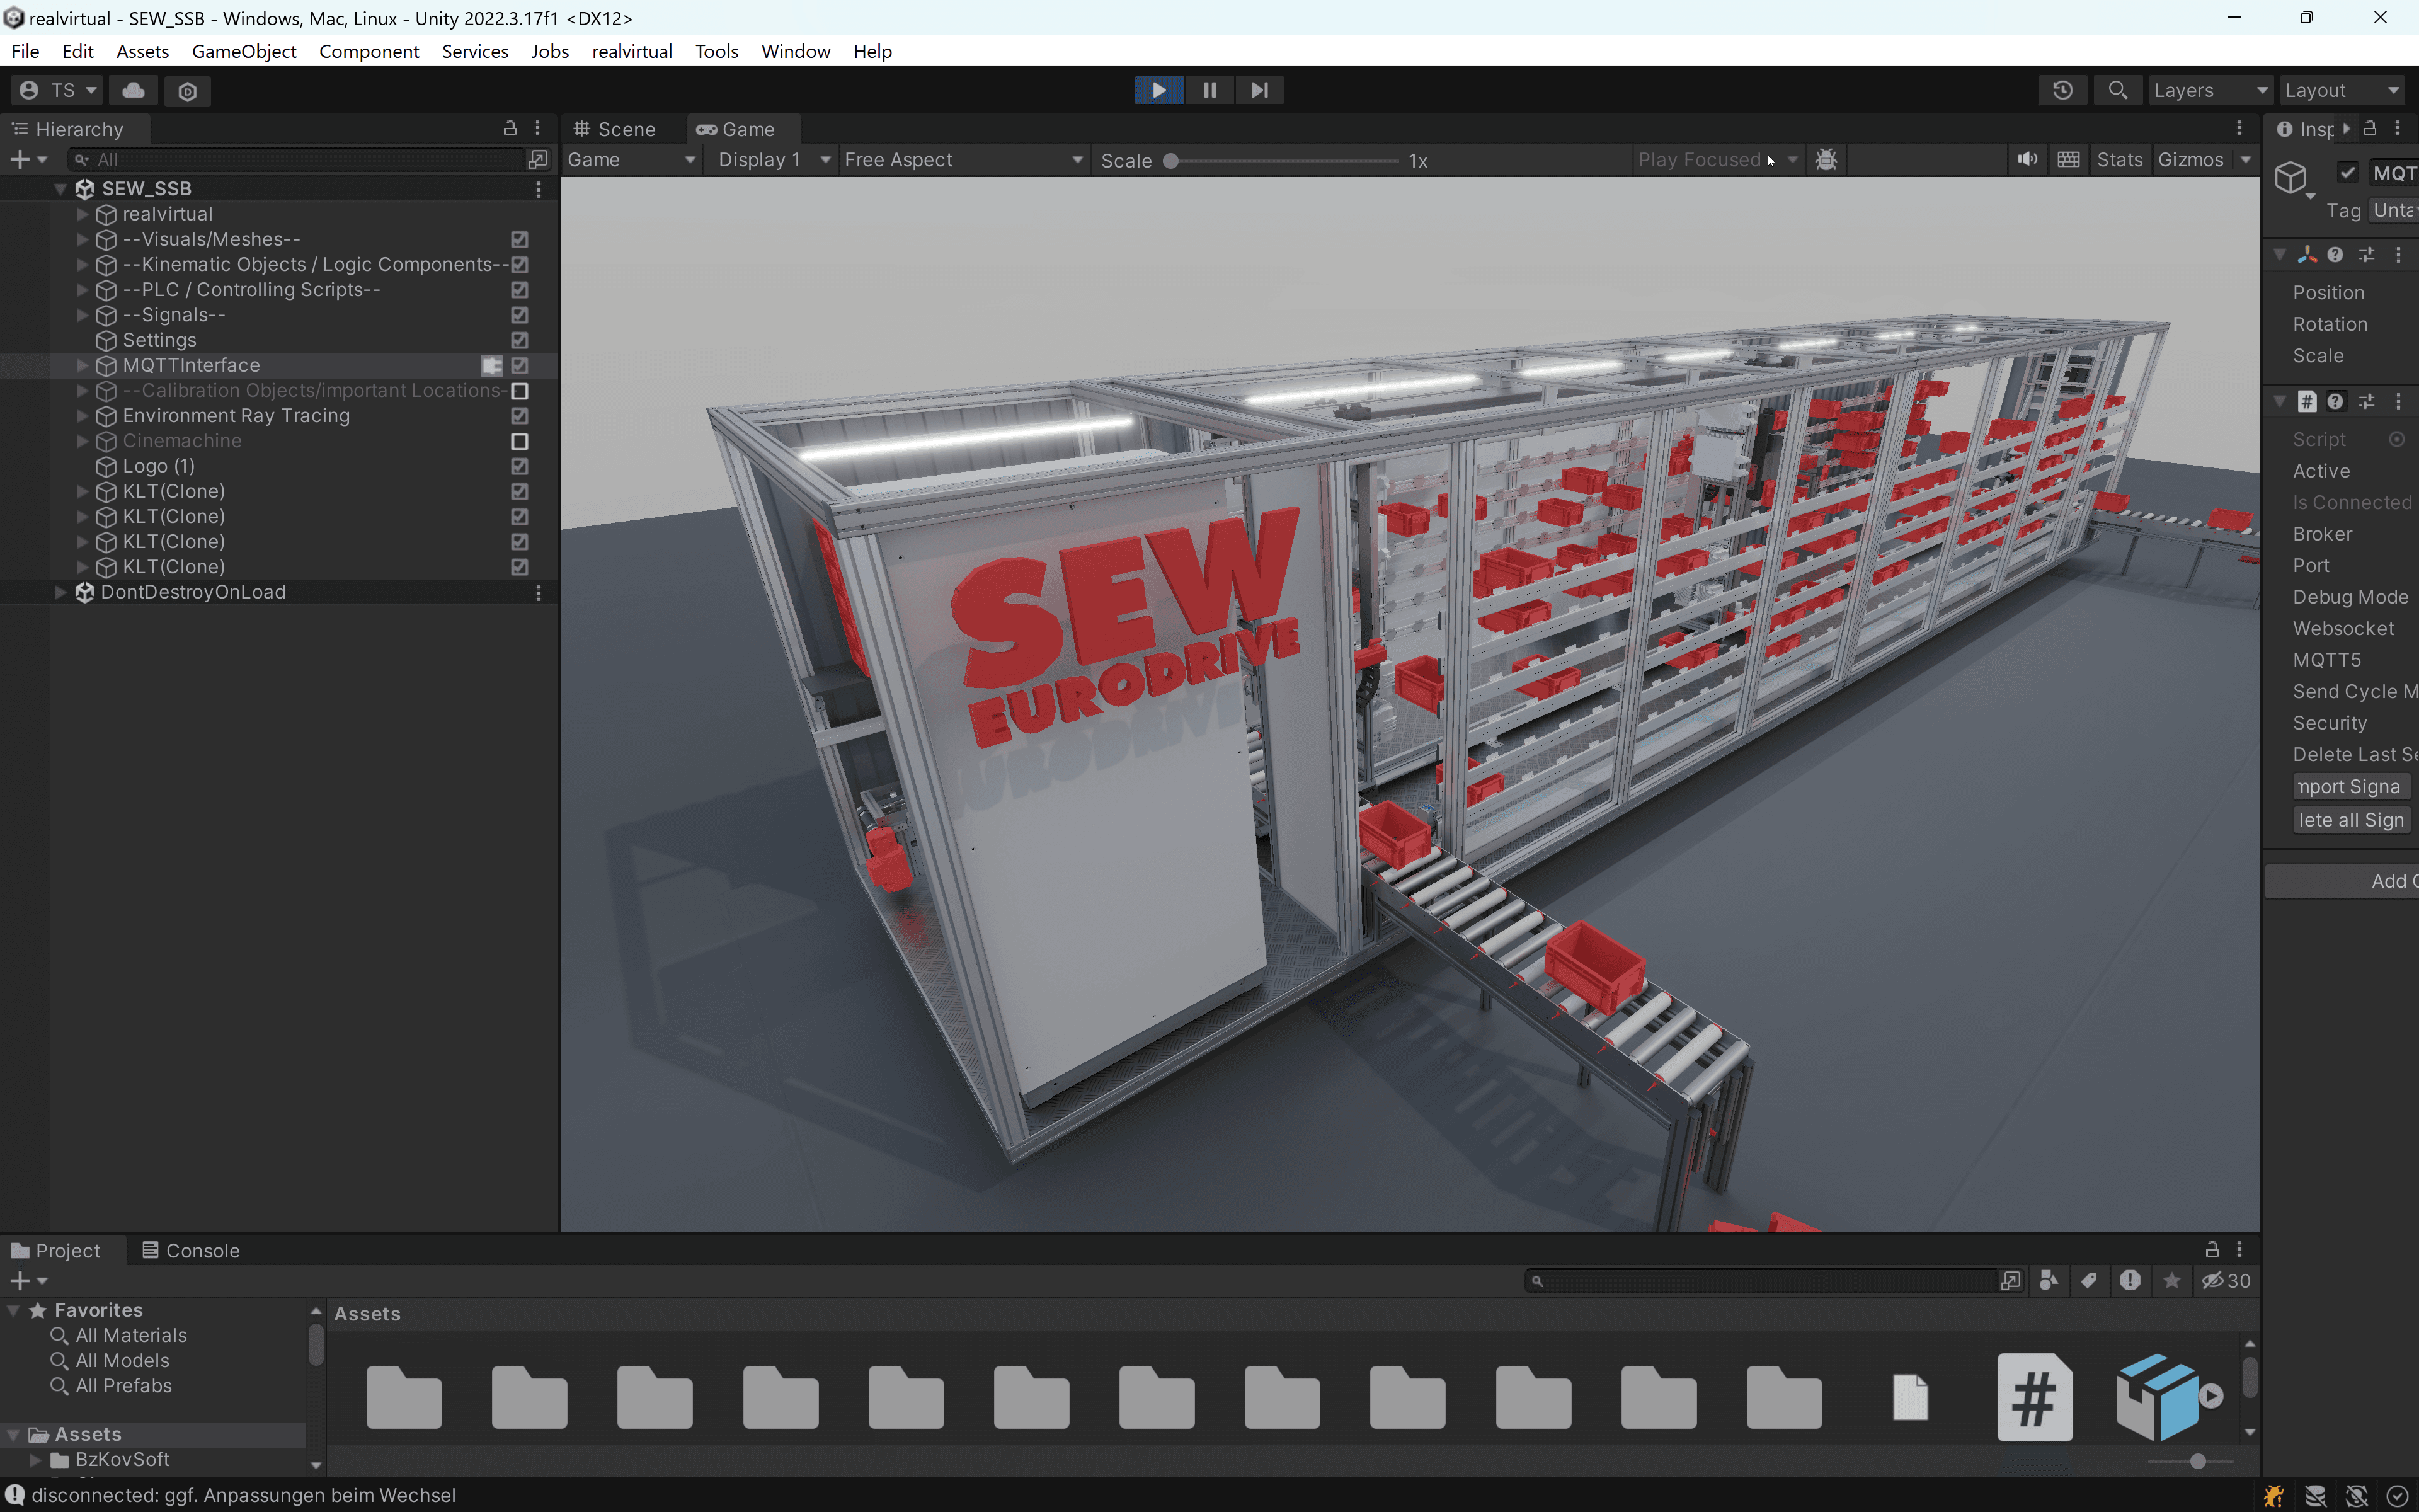The image size is (2419, 1512).
Task: Open the TS account dropdown
Action: (x=58, y=90)
